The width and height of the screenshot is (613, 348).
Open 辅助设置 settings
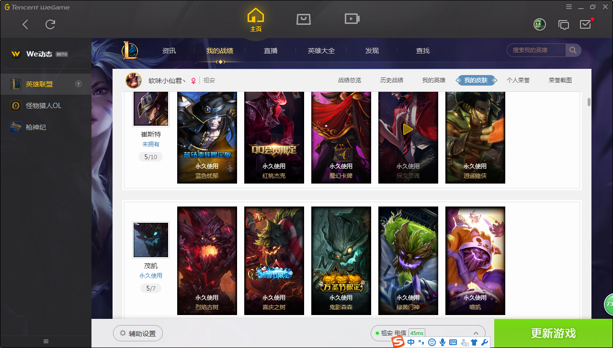coord(138,334)
